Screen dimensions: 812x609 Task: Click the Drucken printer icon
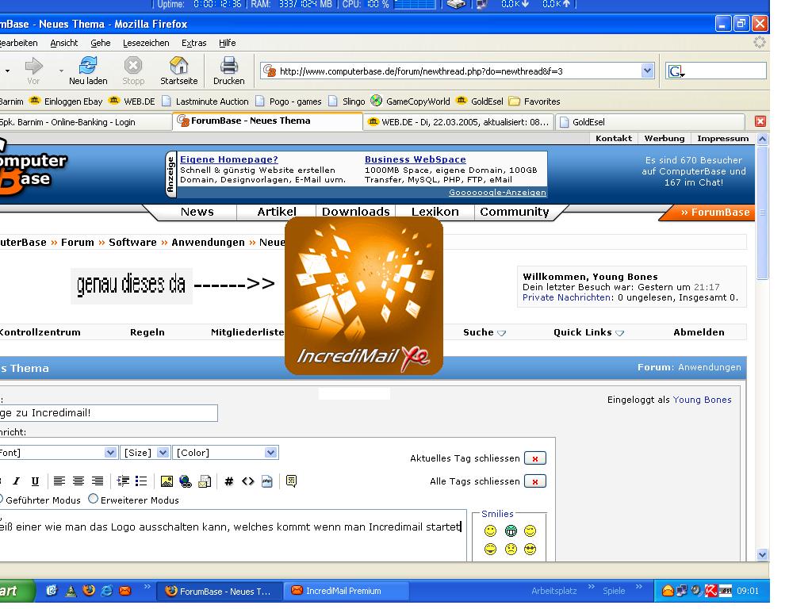(229, 66)
